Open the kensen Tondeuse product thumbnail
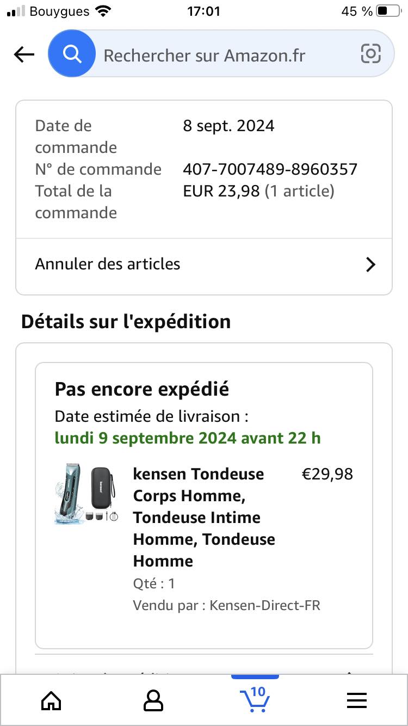 (x=86, y=494)
